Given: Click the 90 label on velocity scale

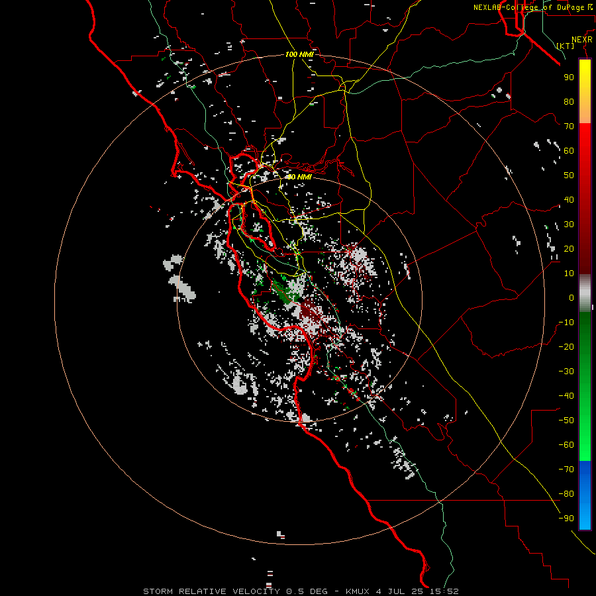Looking at the screenshot, I should pos(569,77).
